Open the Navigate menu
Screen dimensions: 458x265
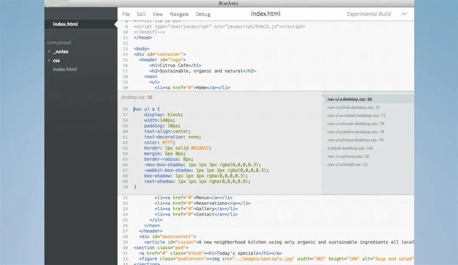pyautogui.click(x=179, y=14)
